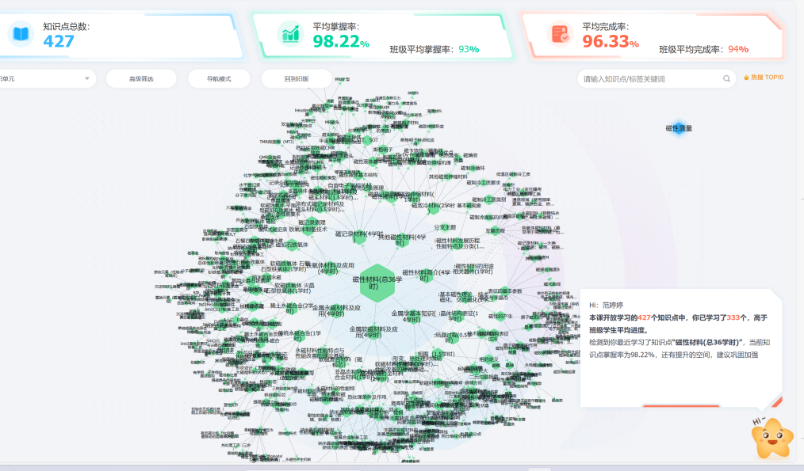Click the search magnifier icon
The height and width of the screenshot is (471, 804).
point(726,79)
